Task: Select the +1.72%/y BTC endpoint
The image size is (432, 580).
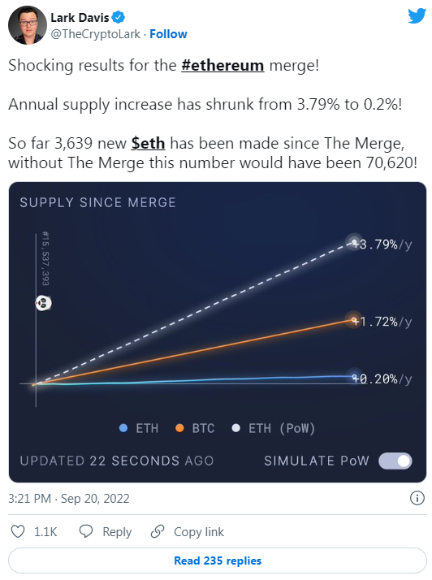Action: 354,320
